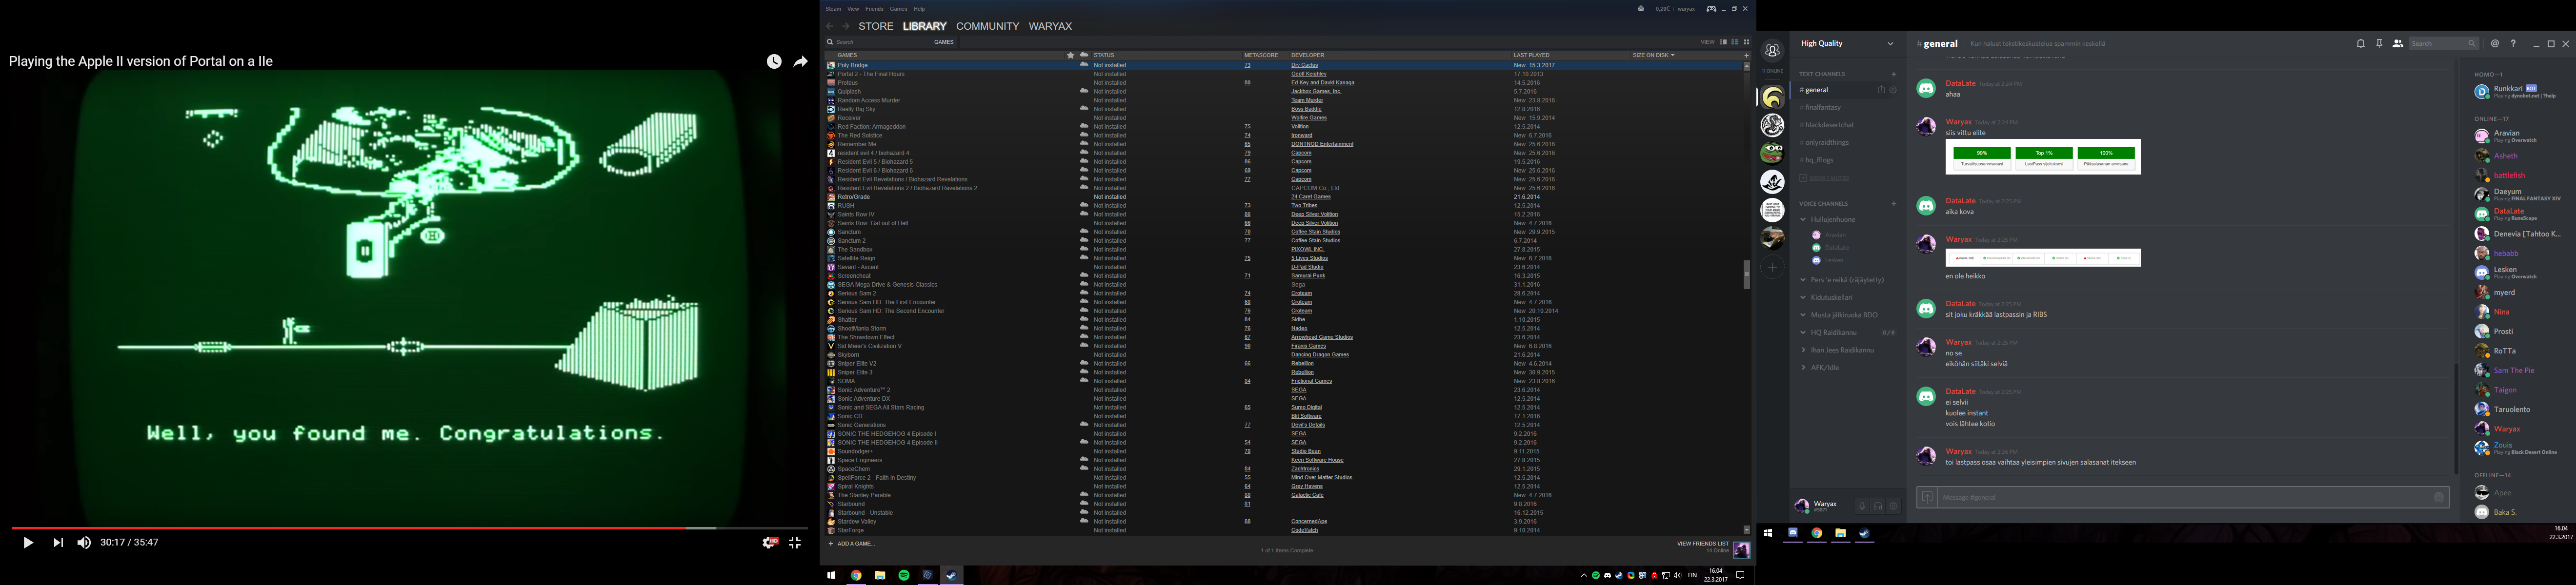
Task: Open High Quality server dropdown
Action: 1890,44
